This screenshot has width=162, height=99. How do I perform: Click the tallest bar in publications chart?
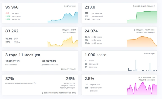point(136,65)
